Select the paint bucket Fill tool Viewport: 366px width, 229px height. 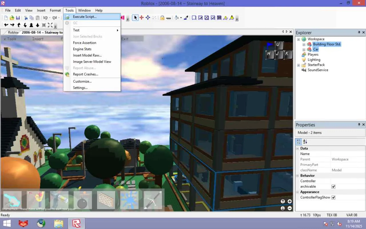[x=177, y=18]
